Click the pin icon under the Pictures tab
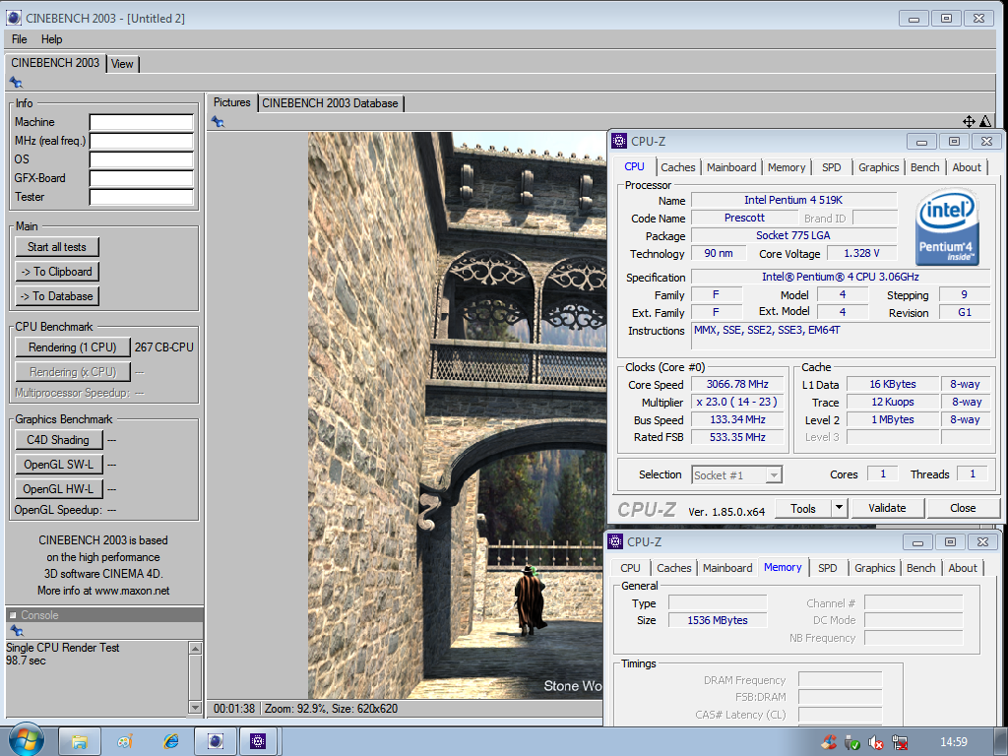 218,121
